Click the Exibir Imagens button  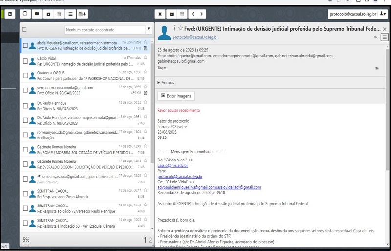[x=176, y=96]
